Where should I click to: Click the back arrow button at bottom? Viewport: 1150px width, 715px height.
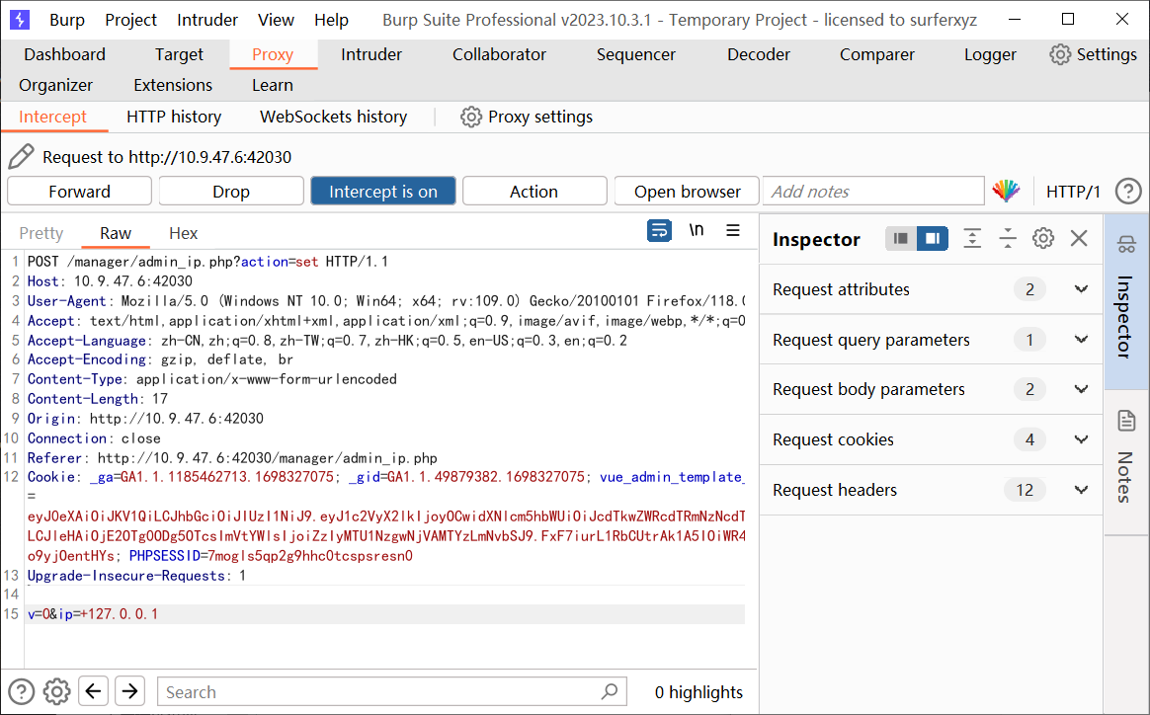[x=93, y=690]
